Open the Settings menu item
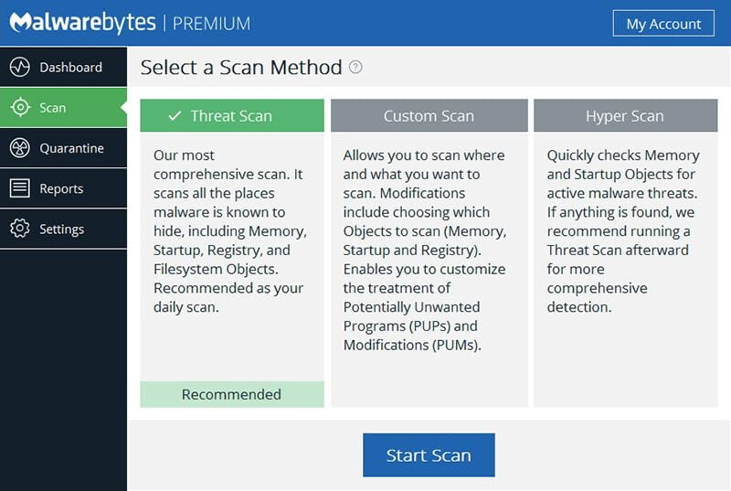 [61, 229]
